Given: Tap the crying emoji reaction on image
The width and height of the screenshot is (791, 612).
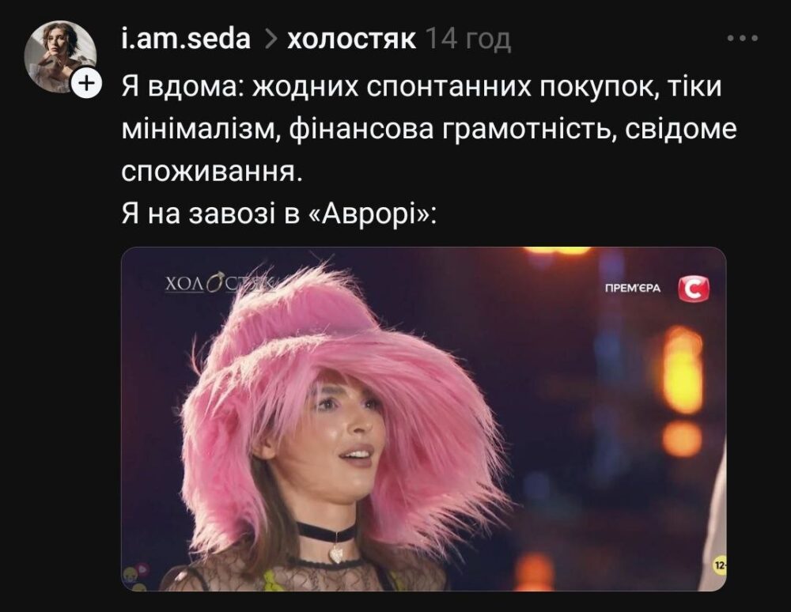Looking at the screenshot, I should [129, 573].
